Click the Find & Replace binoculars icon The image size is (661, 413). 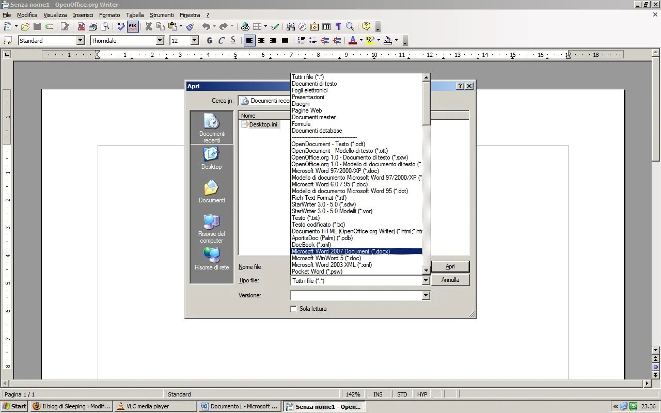pos(291,26)
